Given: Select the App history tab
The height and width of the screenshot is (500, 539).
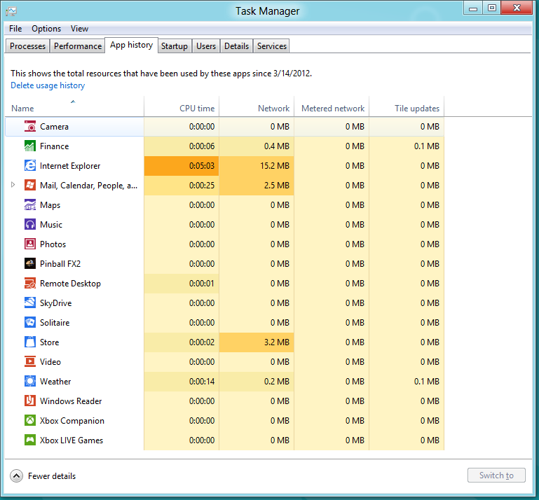Looking at the screenshot, I should [x=131, y=45].
